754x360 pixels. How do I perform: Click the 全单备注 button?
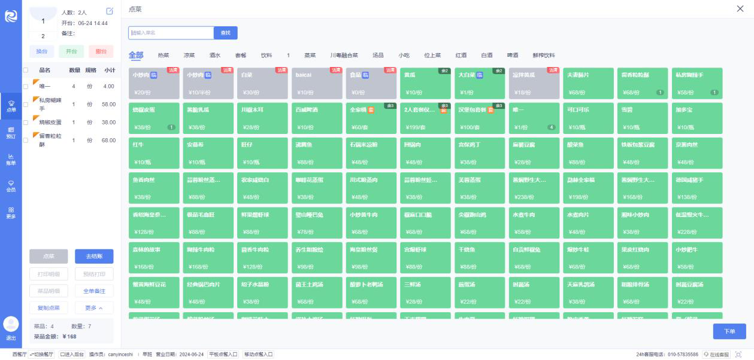tap(94, 291)
